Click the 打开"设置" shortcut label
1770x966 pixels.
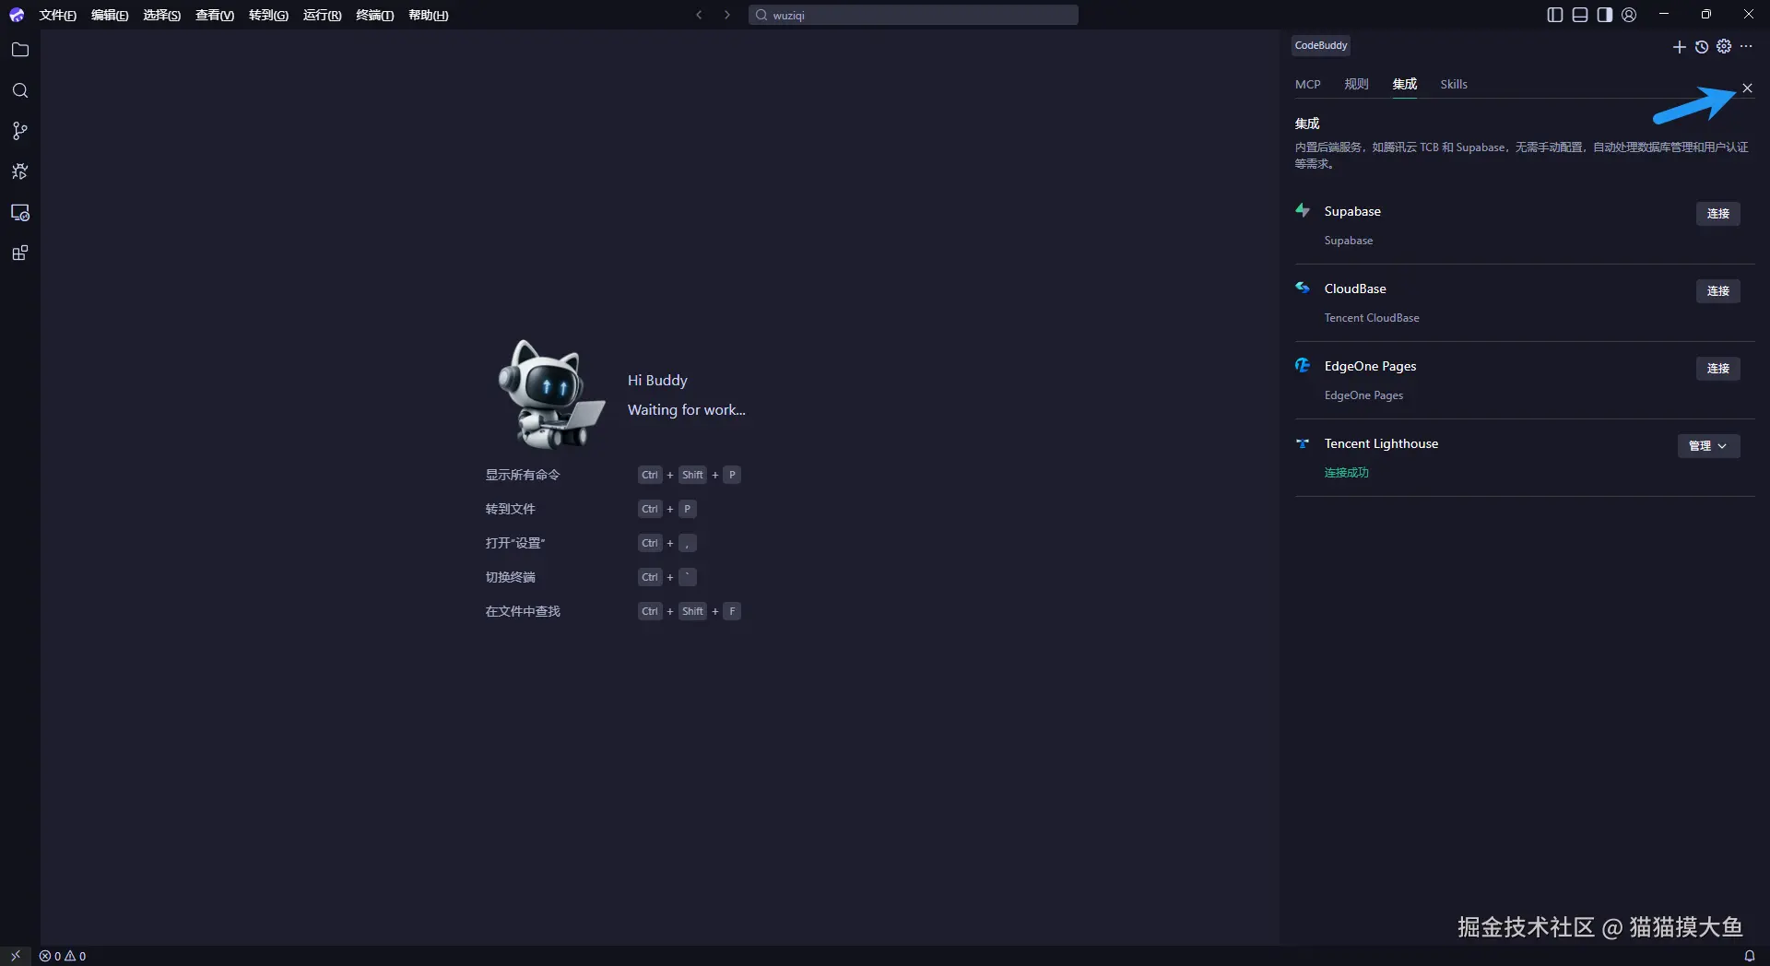tap(515, 543)
